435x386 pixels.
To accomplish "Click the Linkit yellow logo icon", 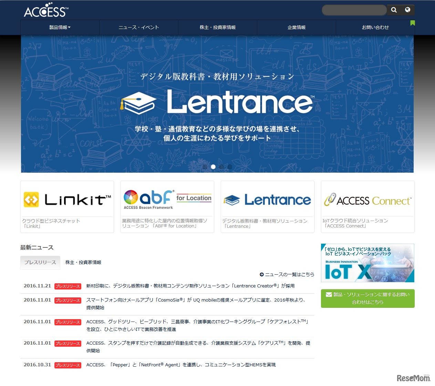I will click(x=31, y=200).
